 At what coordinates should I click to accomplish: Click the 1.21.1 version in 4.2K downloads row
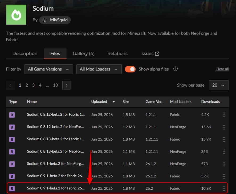tap(151, 115)
